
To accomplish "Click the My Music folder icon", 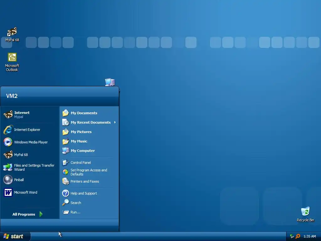I will click(x=66, y=141).
